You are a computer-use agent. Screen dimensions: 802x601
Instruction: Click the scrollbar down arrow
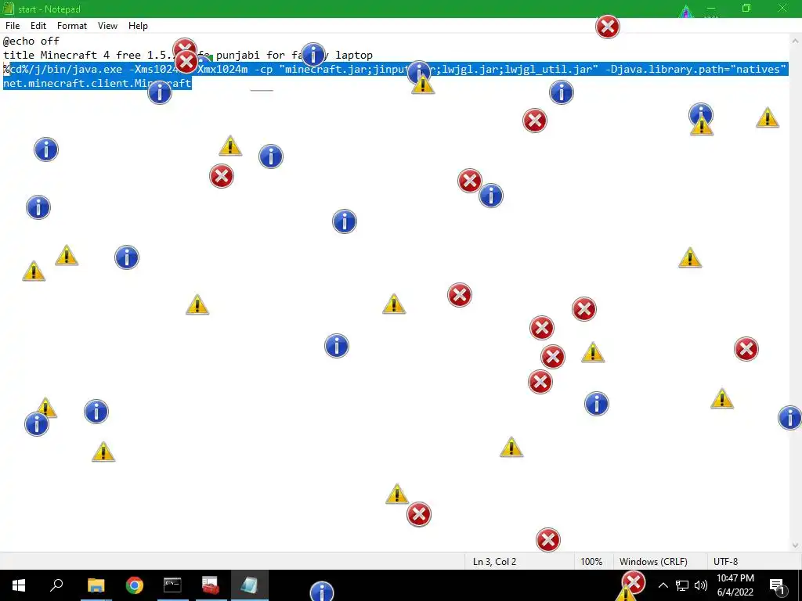(796, 545)
